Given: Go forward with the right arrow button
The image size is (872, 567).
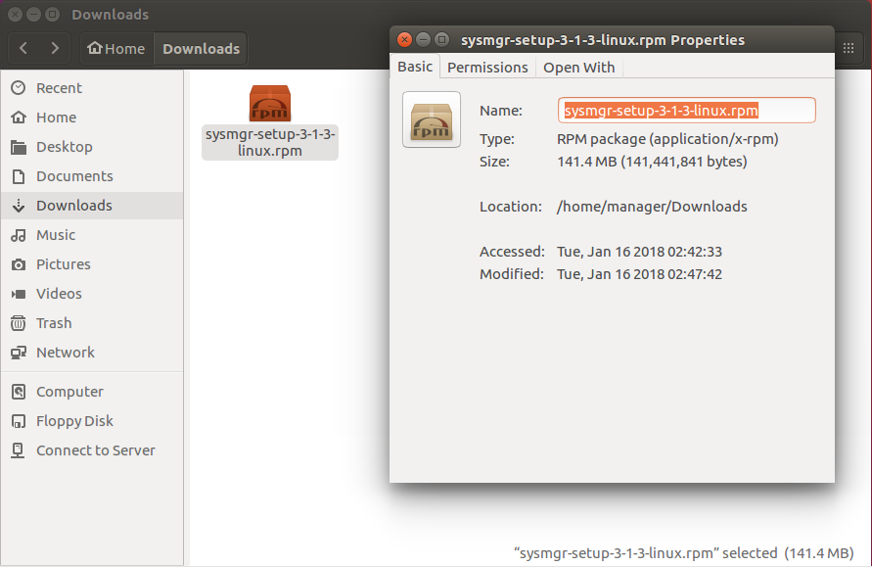Looking at the screenshot, I should [x=55, y=48].
